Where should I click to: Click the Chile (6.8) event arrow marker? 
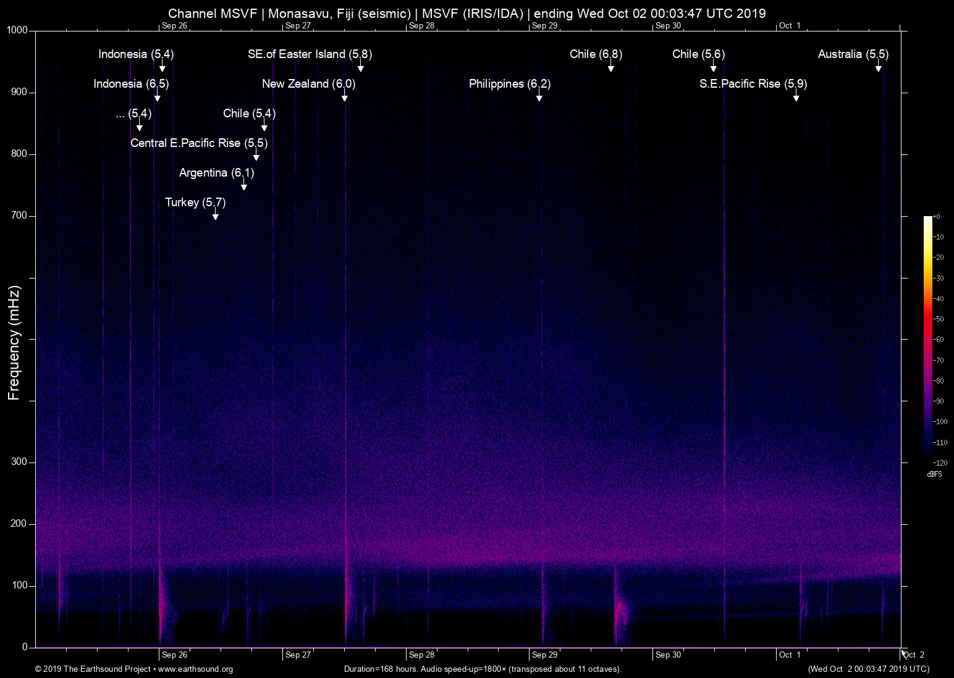point(610,67)
